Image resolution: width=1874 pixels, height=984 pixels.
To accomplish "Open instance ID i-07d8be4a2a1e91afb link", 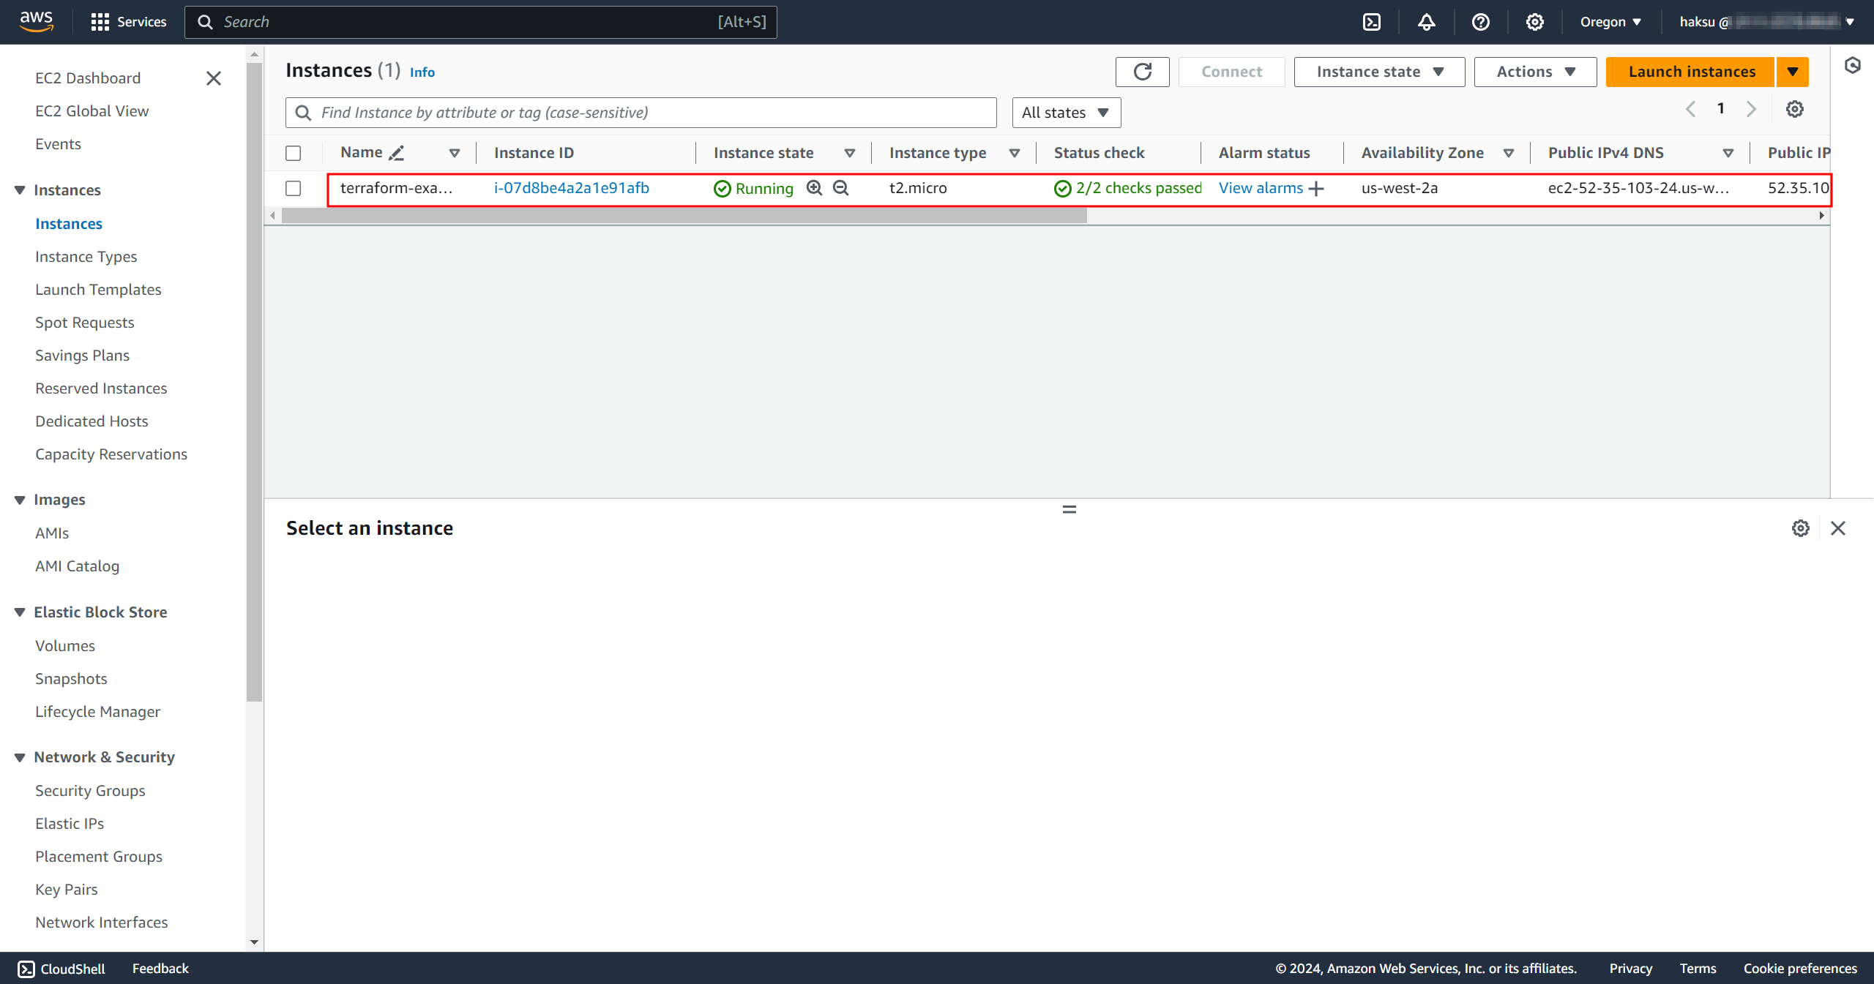I will [x=571, y=188].
